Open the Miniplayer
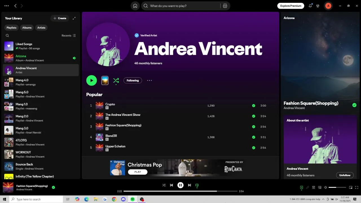The width and height of the screenshot is (361, 203). 351,187
